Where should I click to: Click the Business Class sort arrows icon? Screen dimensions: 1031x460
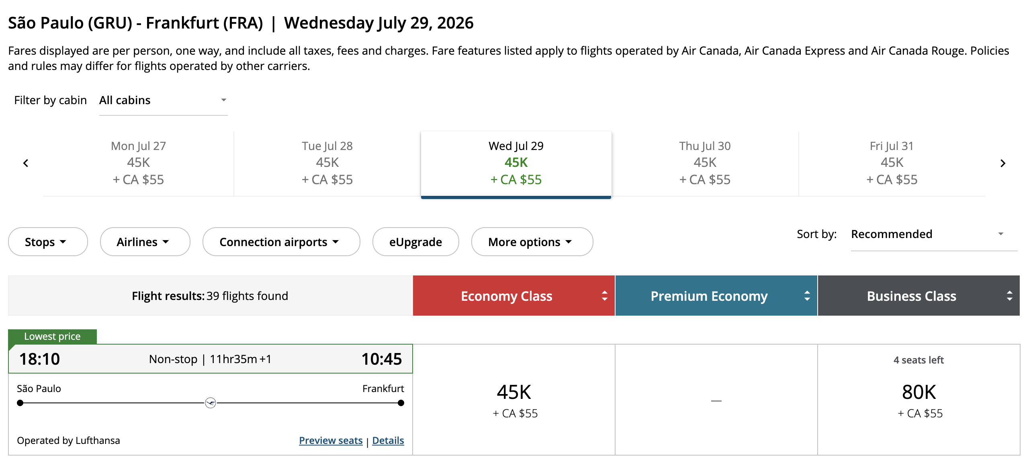pyautogui.click(x=1009, y=296)
